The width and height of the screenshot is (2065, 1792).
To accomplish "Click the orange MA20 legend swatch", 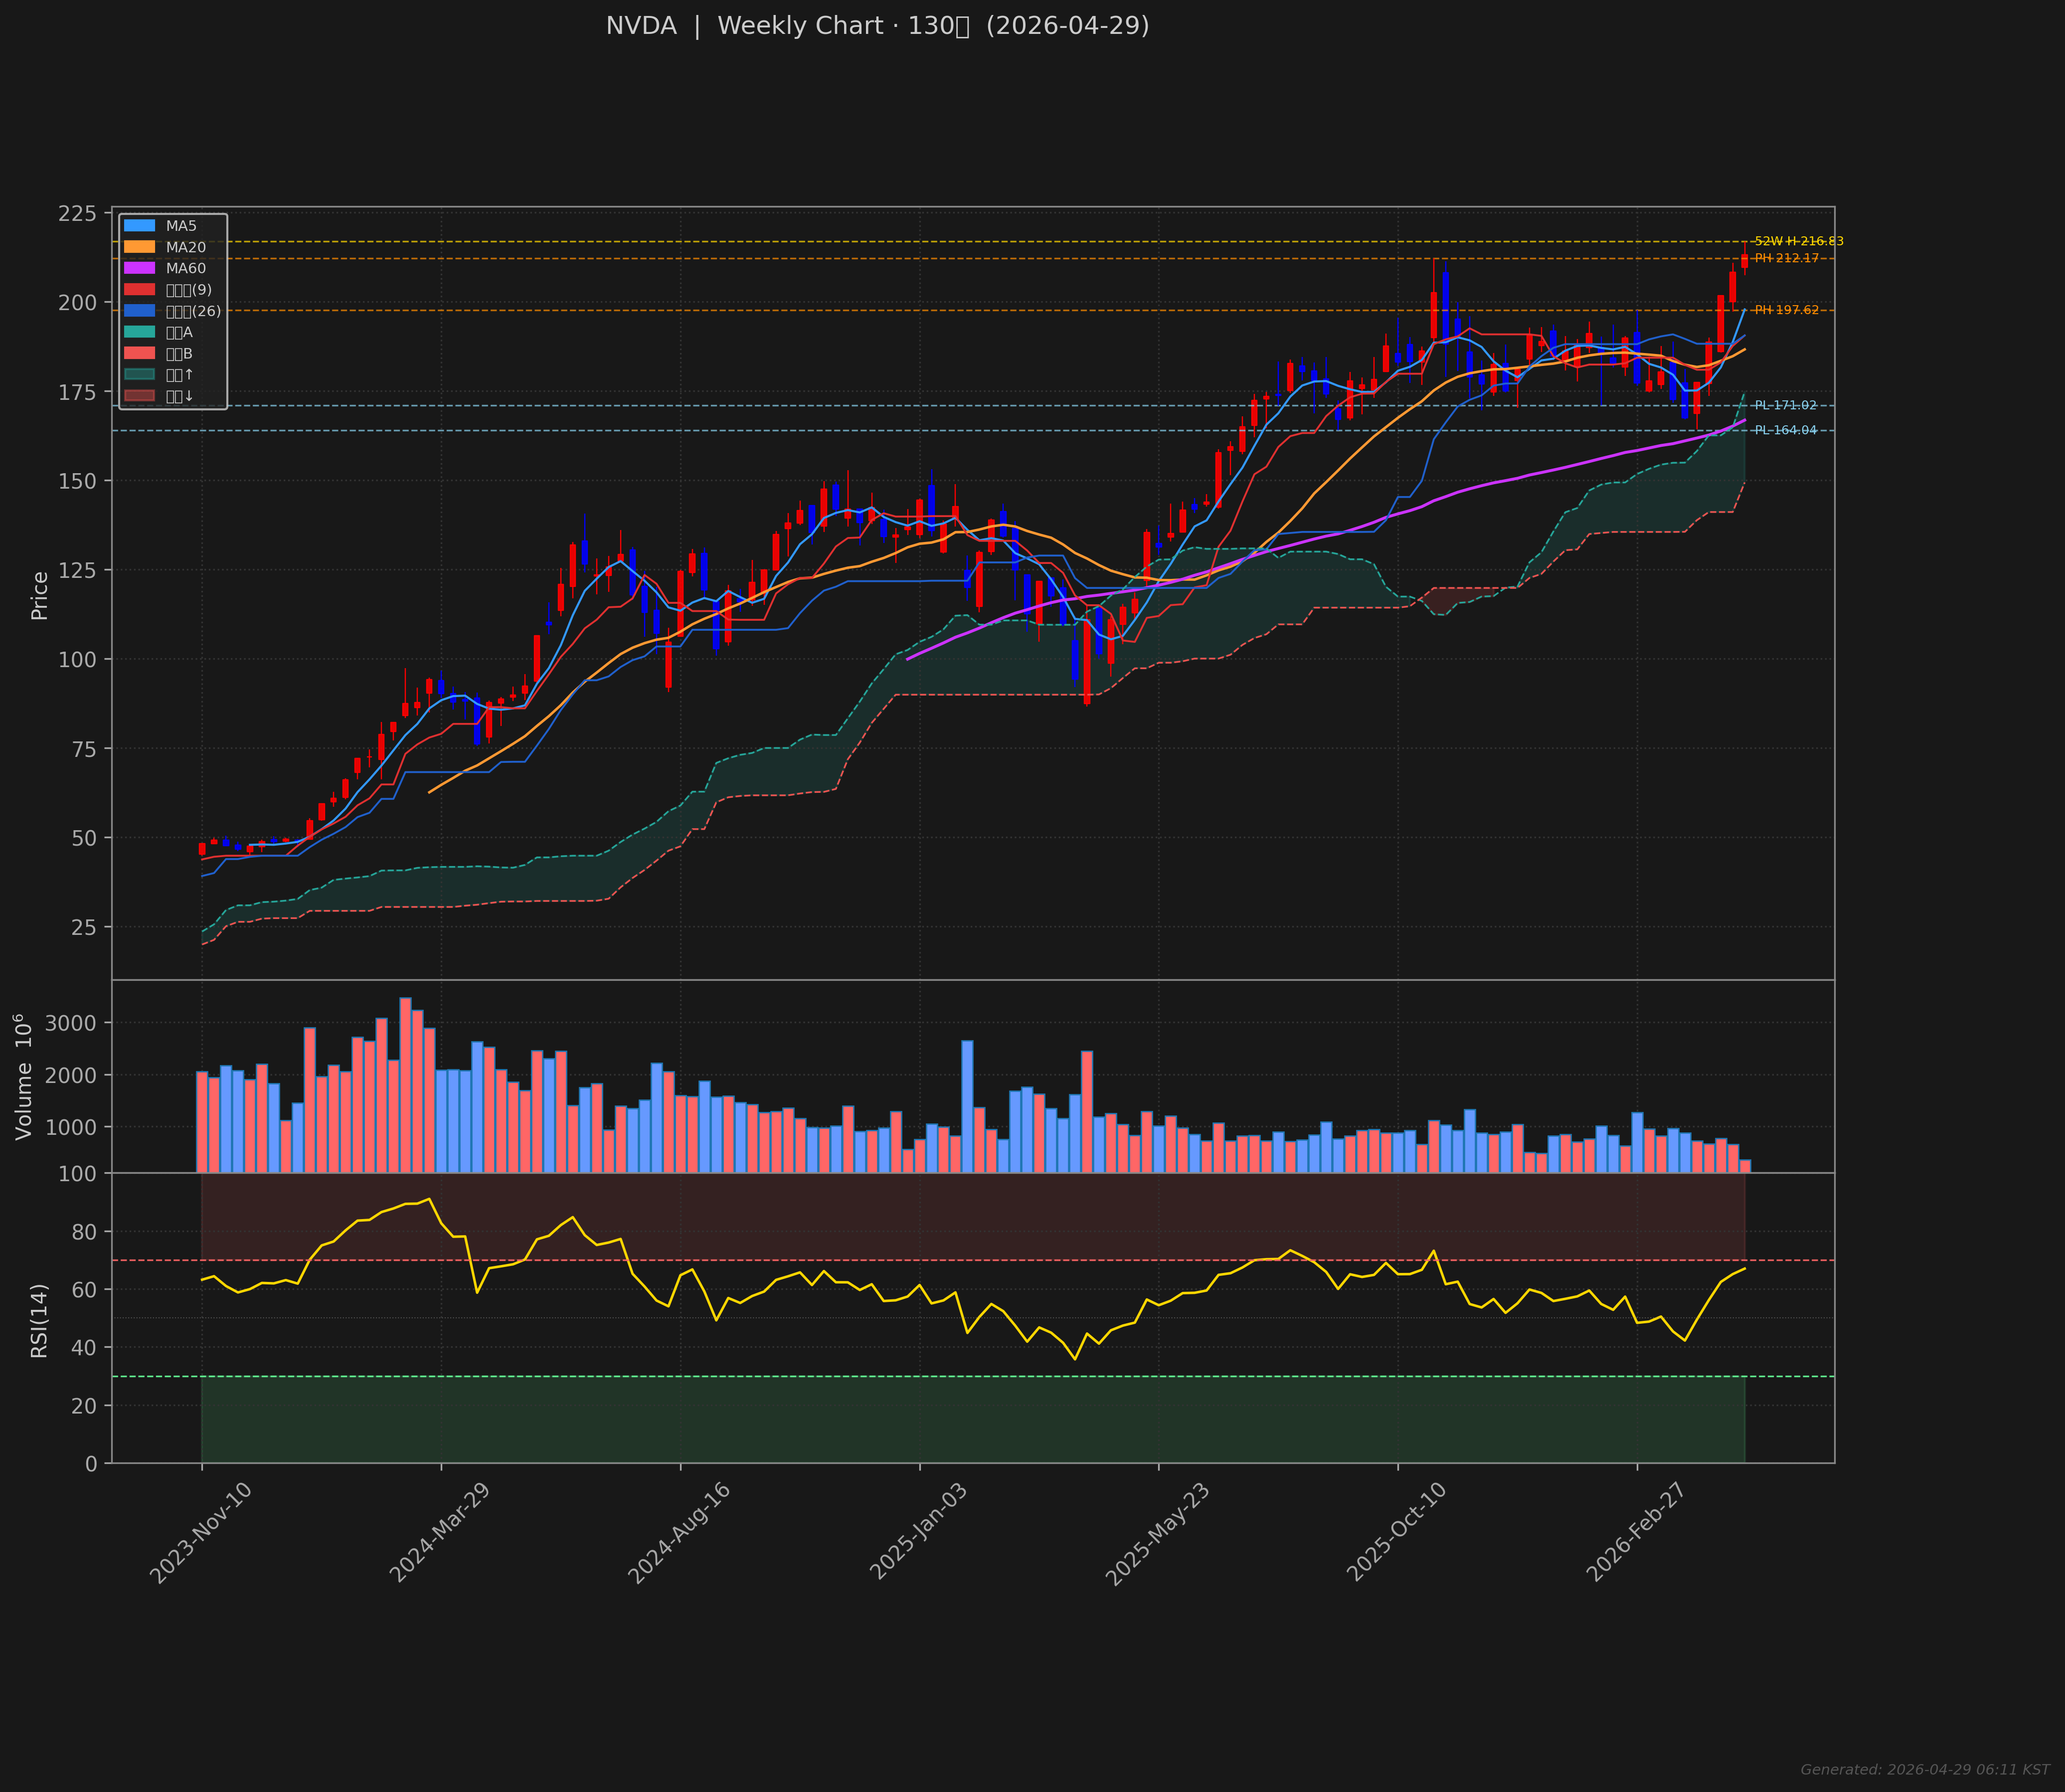I will pos(139,247).
